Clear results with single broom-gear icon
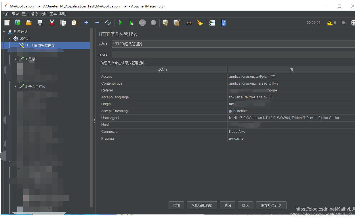The height and width of the screenshot is (220, 355). [x=165, y=23]
